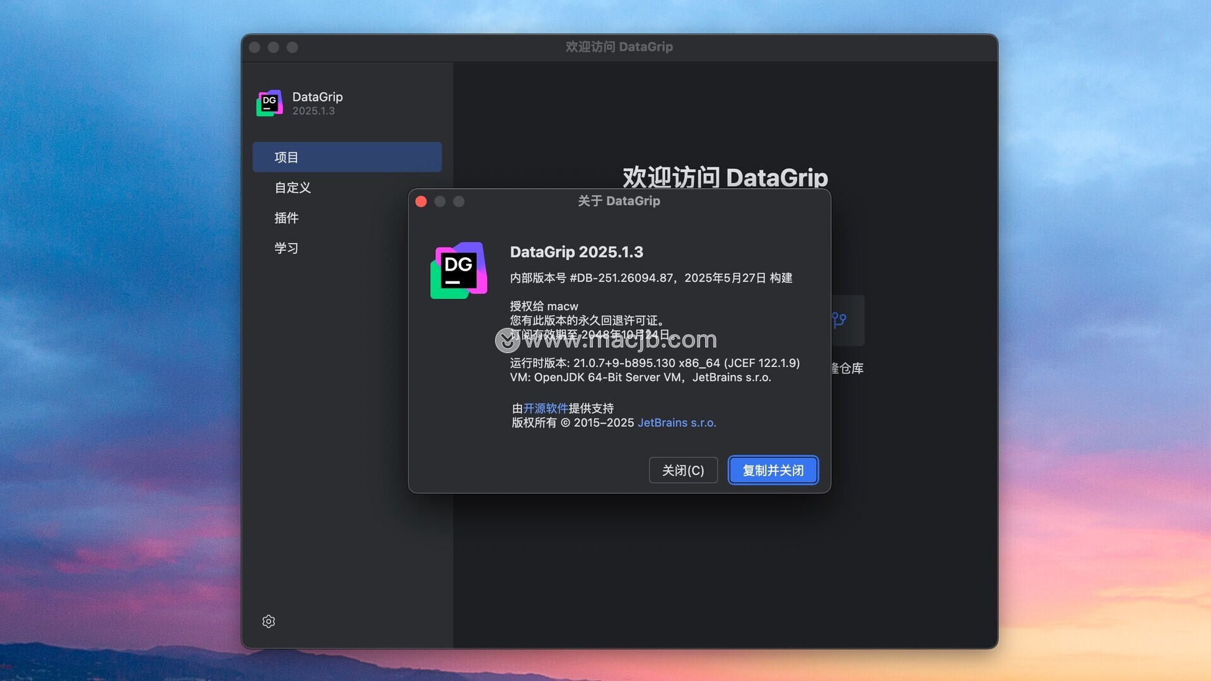The width and height of the screenshot is (1211, 681).
Task: Click the 关于 DataGrip dialog title
Action: tap(619, 201)
